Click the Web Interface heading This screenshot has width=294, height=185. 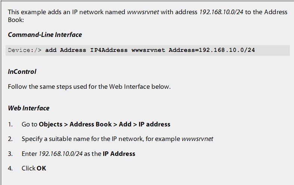29,108
